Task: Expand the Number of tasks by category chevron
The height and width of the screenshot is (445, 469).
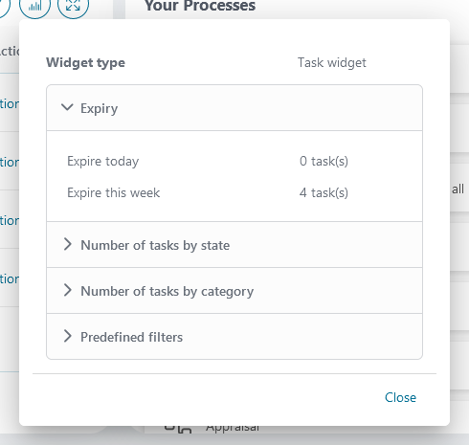Action: [67, 290]
